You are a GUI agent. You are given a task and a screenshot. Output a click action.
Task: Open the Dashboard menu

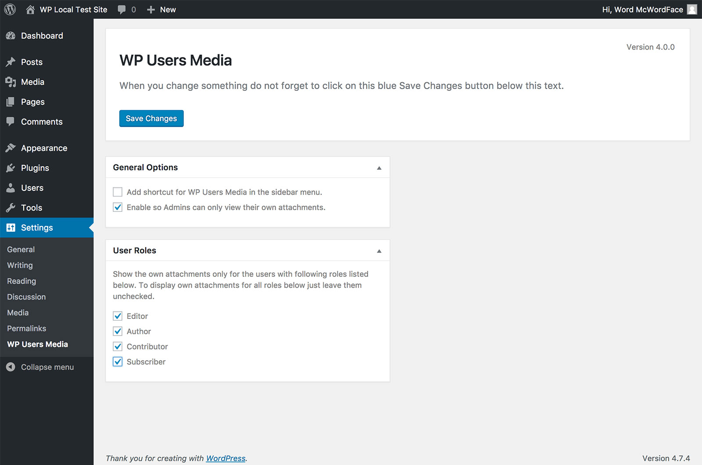42,36
